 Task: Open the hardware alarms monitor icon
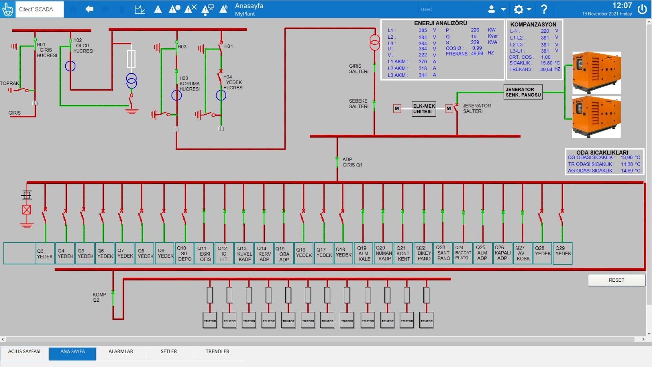click(x=207, y=9)
